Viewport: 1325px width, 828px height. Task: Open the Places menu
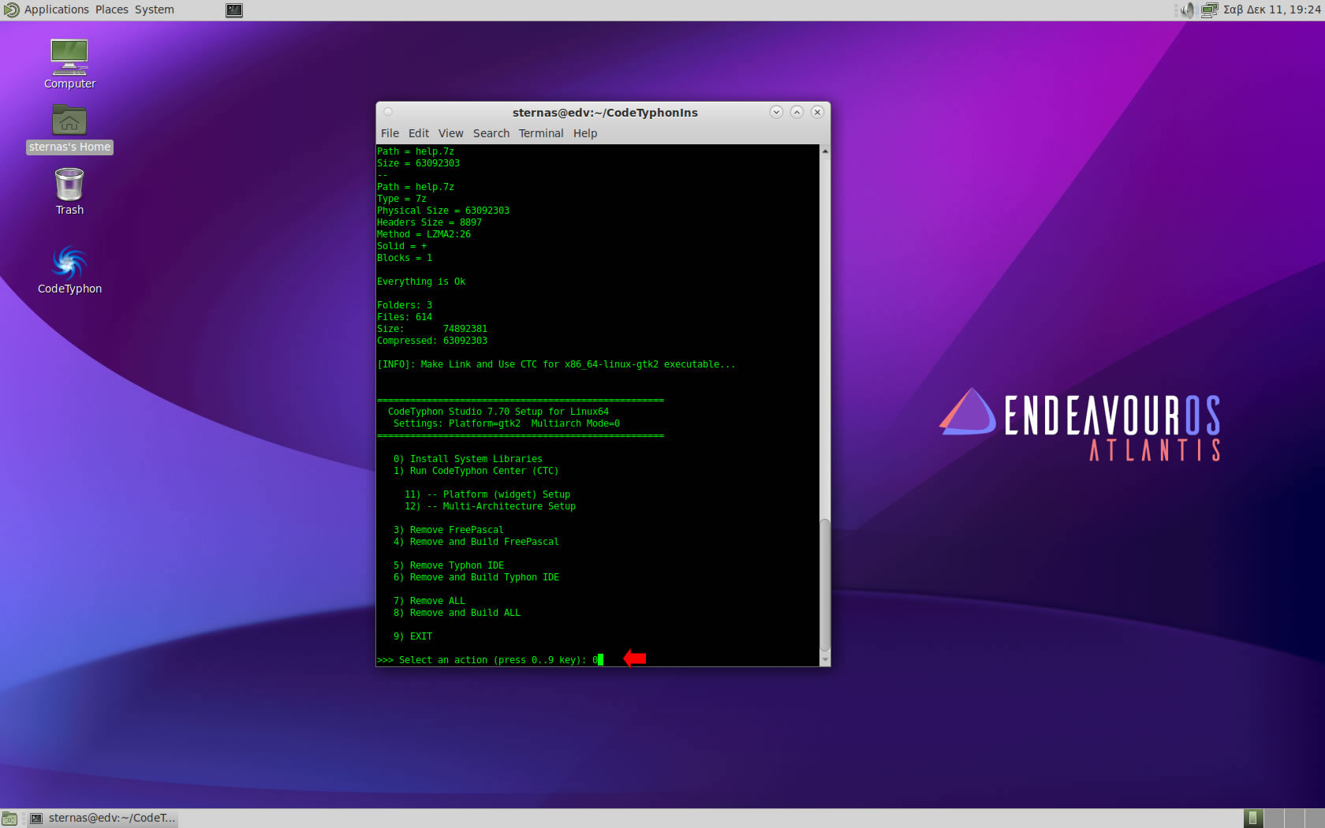(112, 9)
